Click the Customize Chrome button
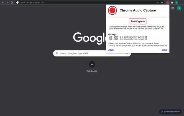184x116 pixels. click(170, 112)
